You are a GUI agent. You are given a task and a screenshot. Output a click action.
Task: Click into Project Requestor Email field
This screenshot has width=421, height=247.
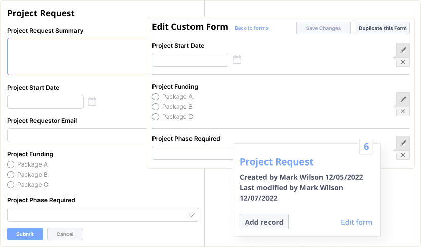point(77,135)
